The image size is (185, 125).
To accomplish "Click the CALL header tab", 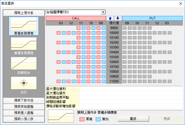I will 76,18.
